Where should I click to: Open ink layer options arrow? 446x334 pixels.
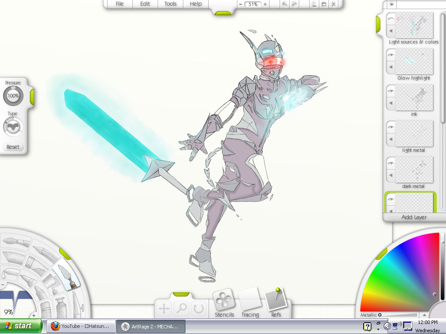tap(391, 103)
